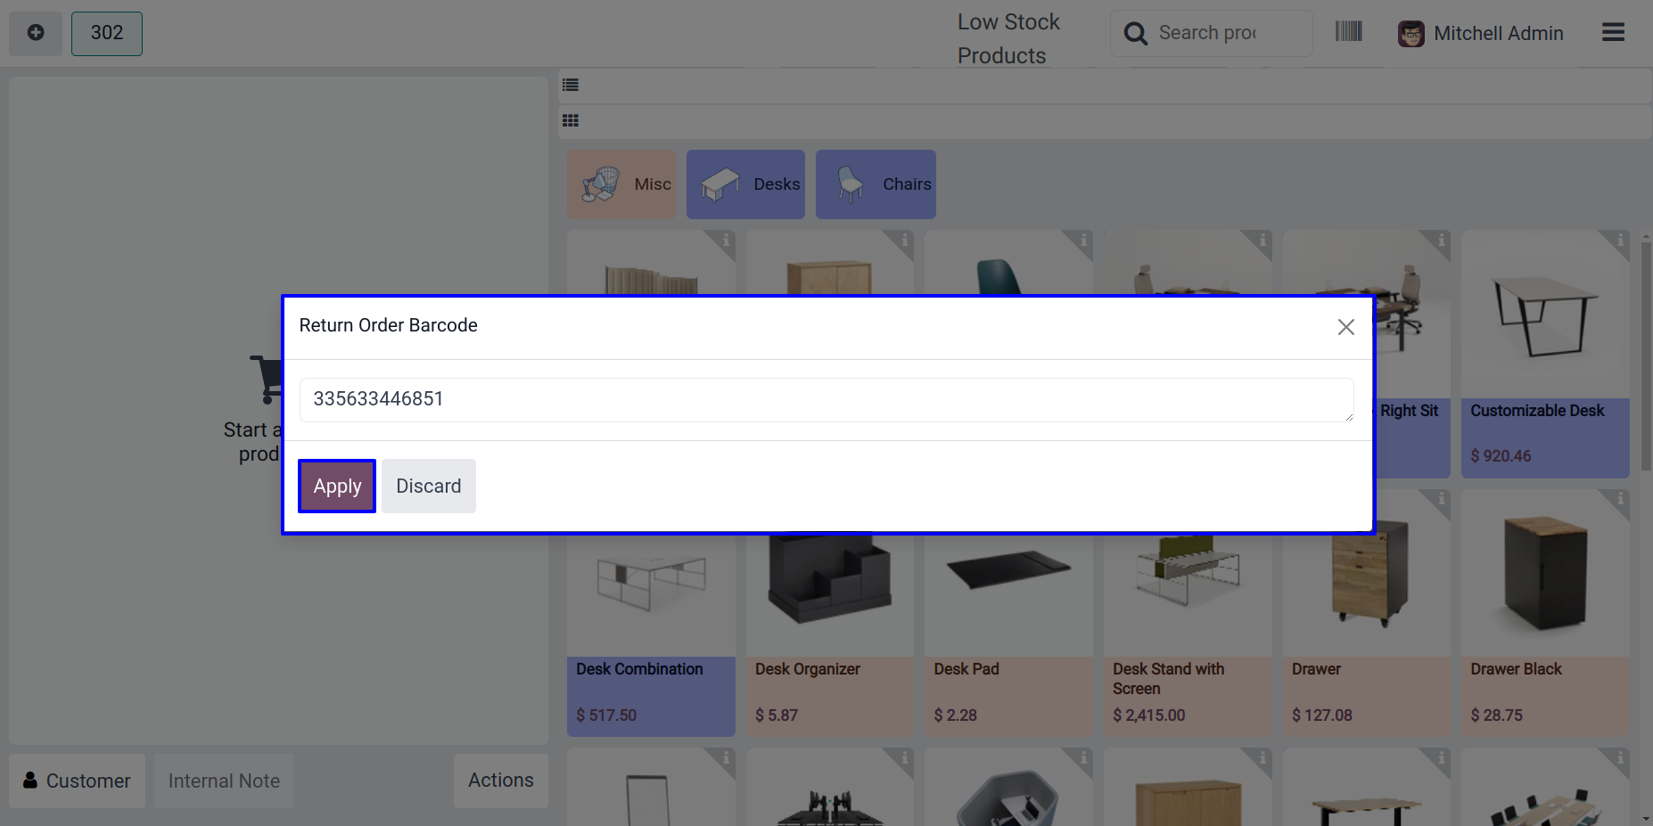This screenshot has width=1653, height=826.
Task: Select order tab 302
Action: (x=107, y=33)
